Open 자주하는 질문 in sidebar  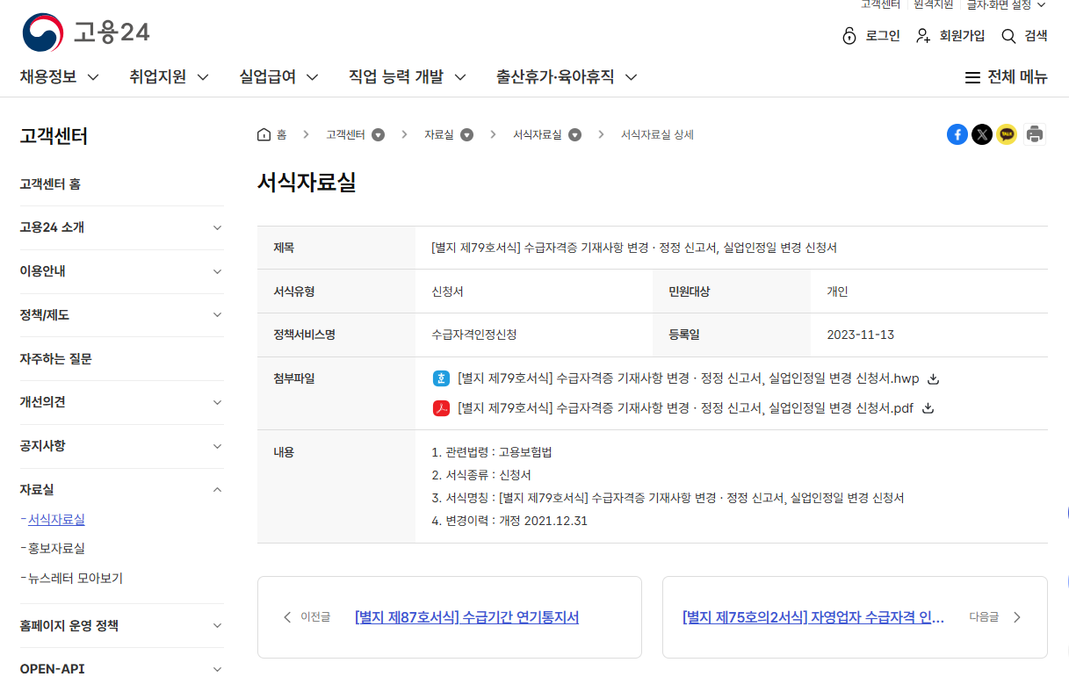click(55, 358)
